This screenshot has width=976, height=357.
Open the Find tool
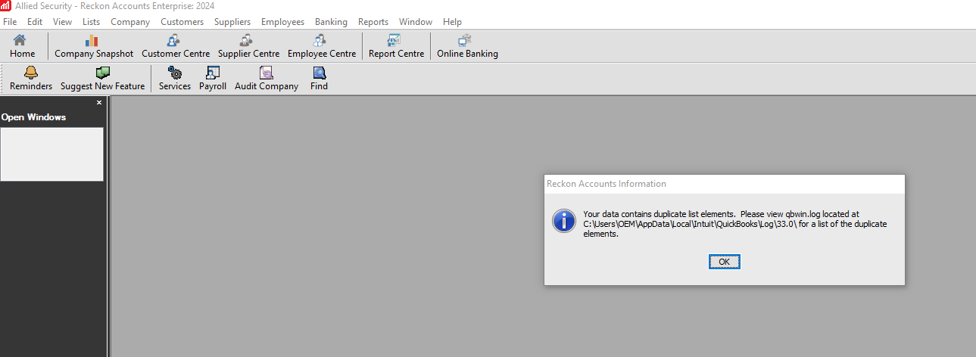(x=319, y=79)
